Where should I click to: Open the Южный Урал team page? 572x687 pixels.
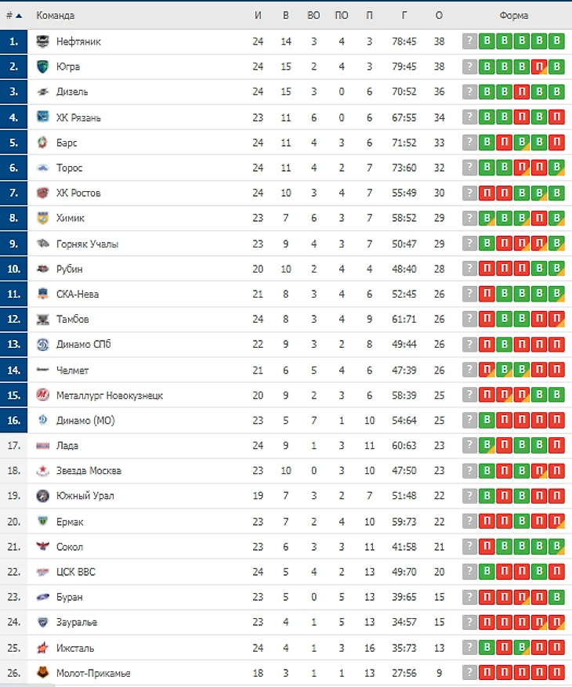tap(81, 496)
